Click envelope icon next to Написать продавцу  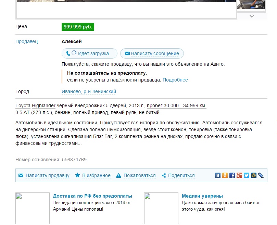21,175
